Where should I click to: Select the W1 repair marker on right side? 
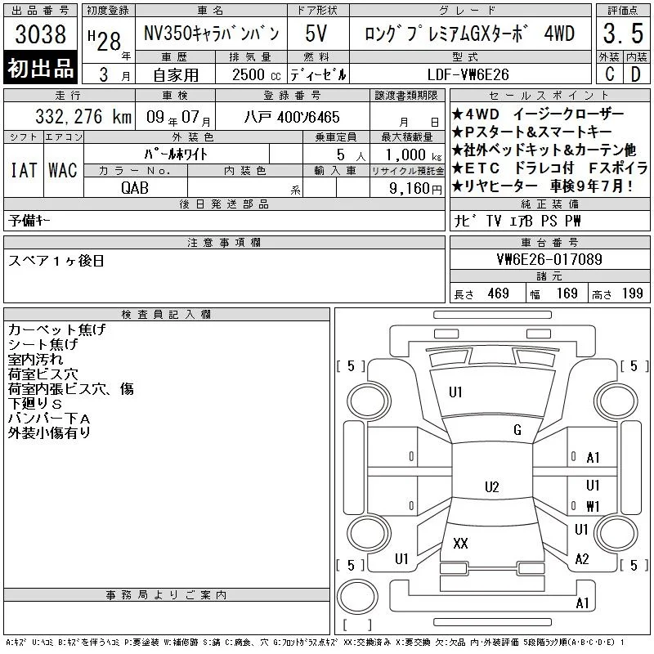[x=592, y=506]
